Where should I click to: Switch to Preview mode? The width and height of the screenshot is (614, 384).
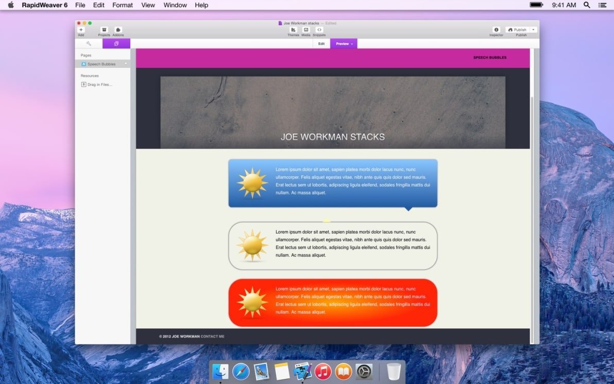coord(342,44)
